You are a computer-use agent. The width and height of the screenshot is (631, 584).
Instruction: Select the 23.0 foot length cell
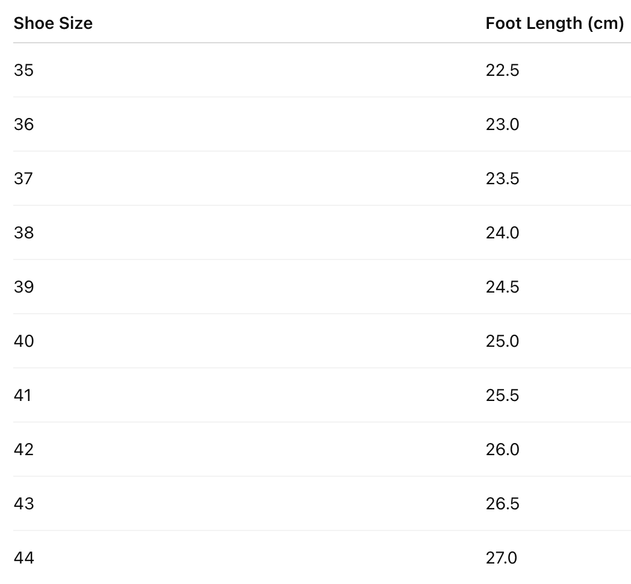pyautogui.click(x=502, y=125)
